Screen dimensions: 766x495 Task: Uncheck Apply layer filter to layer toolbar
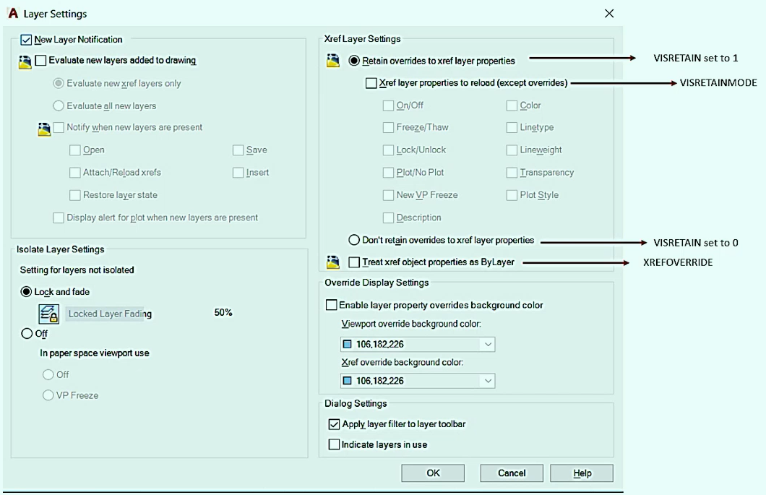coord(333,424)
